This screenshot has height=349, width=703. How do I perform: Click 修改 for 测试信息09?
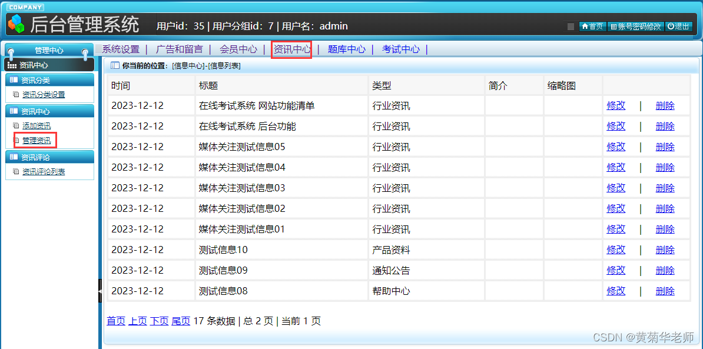[x=616, y=271]
